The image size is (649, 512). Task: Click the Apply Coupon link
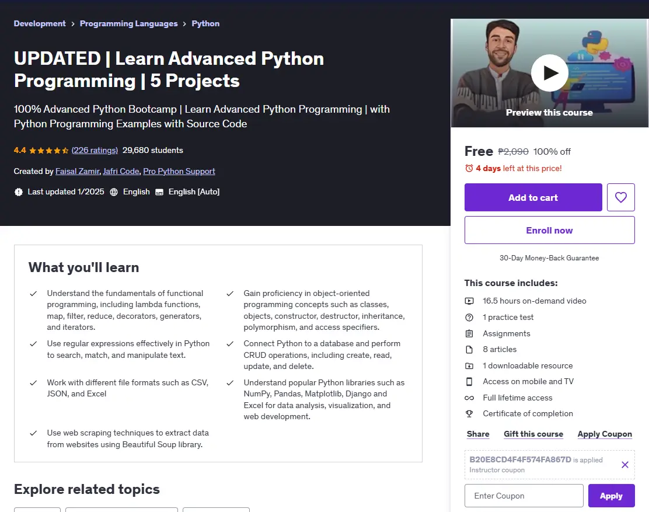(605, 434)
